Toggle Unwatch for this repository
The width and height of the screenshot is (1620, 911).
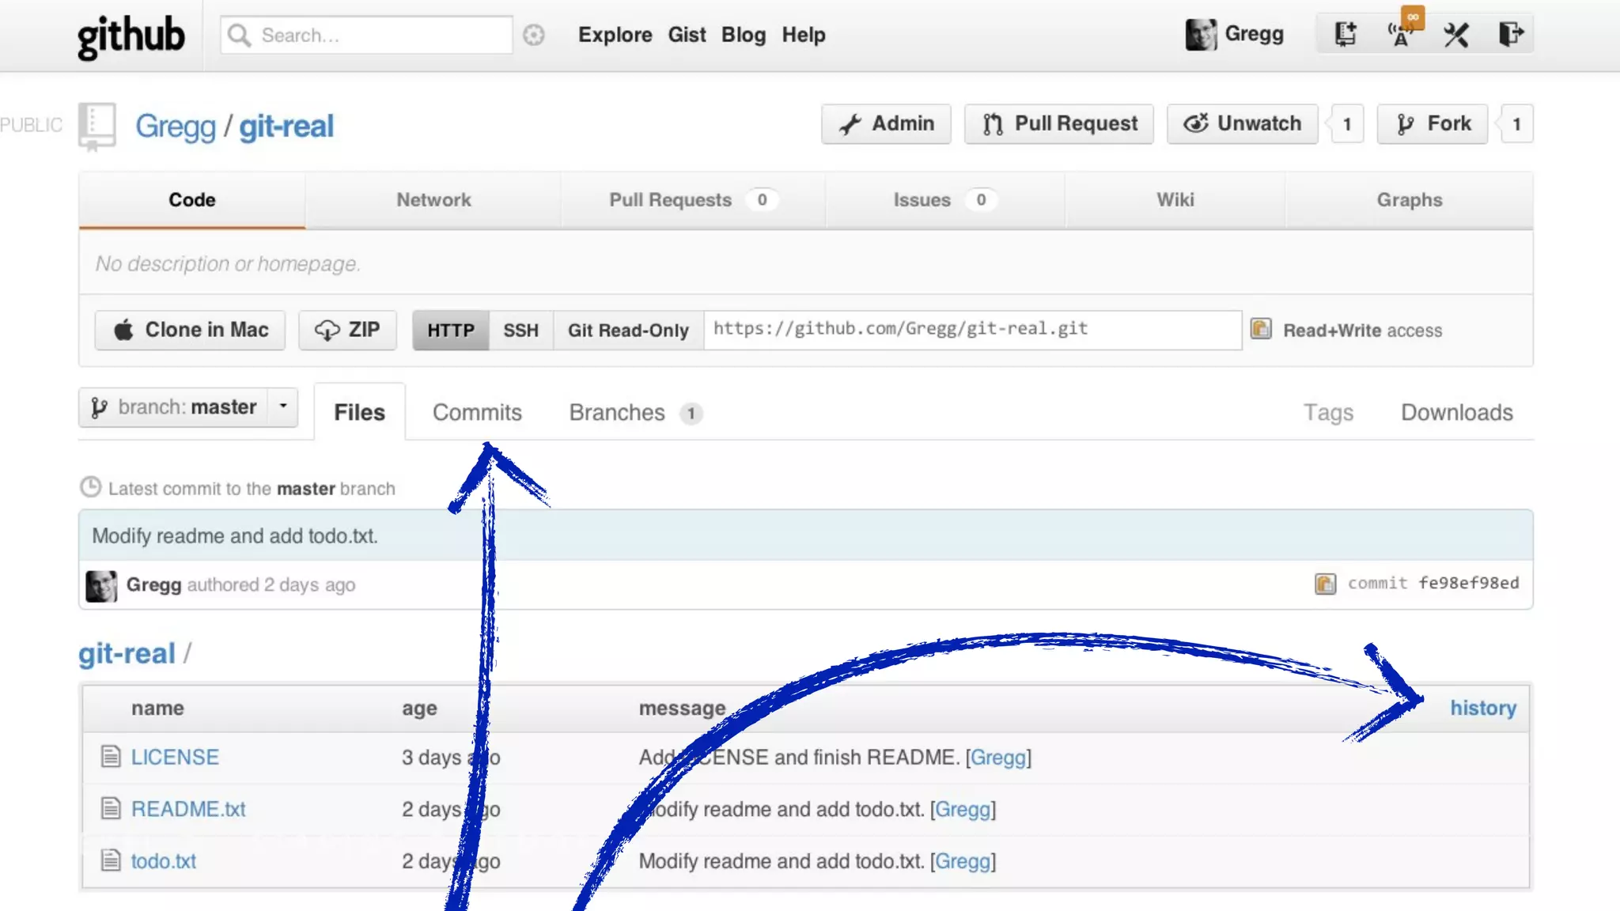(1242, 123)
